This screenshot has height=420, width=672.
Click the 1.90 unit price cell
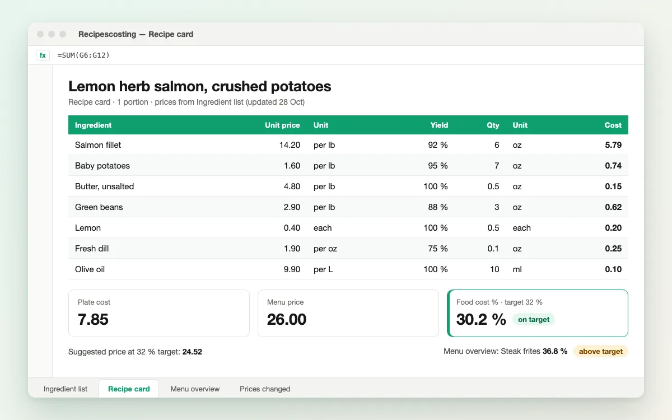click(292, 249)
